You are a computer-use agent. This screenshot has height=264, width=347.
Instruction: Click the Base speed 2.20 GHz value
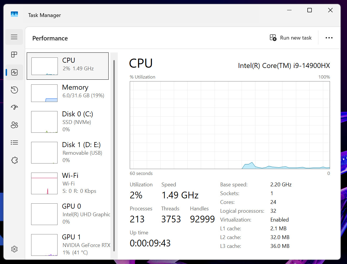[281, 185]
